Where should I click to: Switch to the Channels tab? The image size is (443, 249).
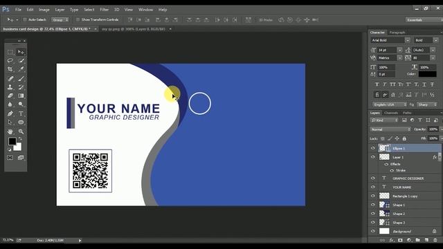[391, 113]
